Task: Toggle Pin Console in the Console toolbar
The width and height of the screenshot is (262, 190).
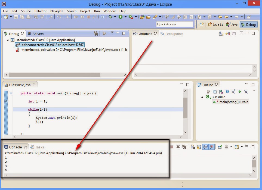Action: (x=220, y=147)
